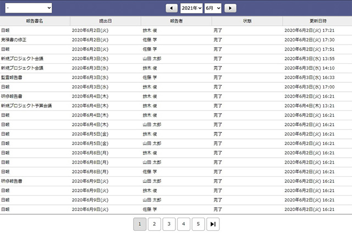This screenshot has height=234, width=352.
Task: Sort by 報告書名 column header
Action: click(x=35, y=21)
